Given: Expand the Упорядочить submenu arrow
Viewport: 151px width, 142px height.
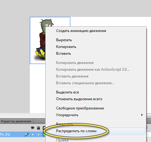Looking at the screenshot, I should click(142, 115).
